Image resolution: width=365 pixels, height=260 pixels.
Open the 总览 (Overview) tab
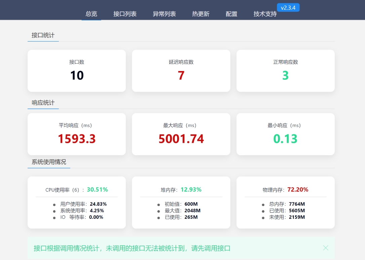tap(91, 14)
